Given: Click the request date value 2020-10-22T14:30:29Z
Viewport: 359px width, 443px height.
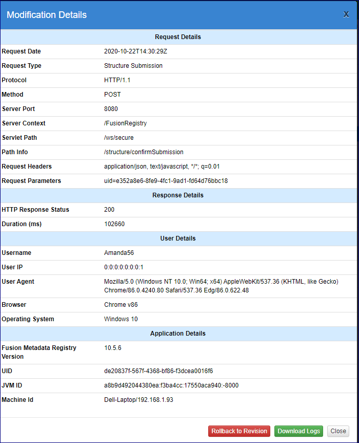Looking at the screenshot, I should pyautogui.click(x=135, y=51).
